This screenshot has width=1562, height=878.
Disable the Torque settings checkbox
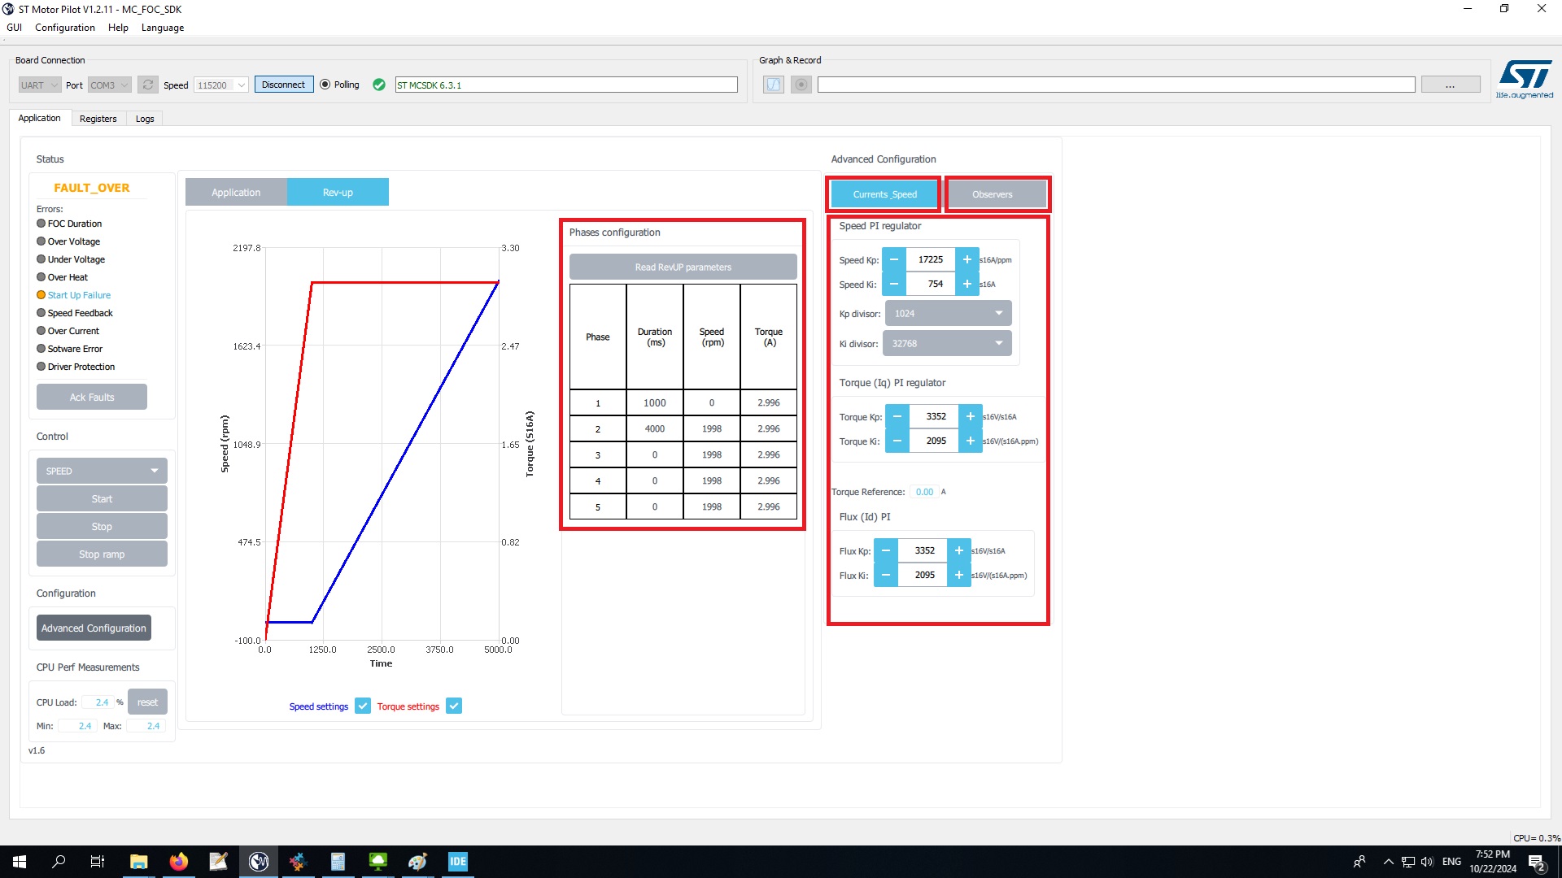[453, 706]
